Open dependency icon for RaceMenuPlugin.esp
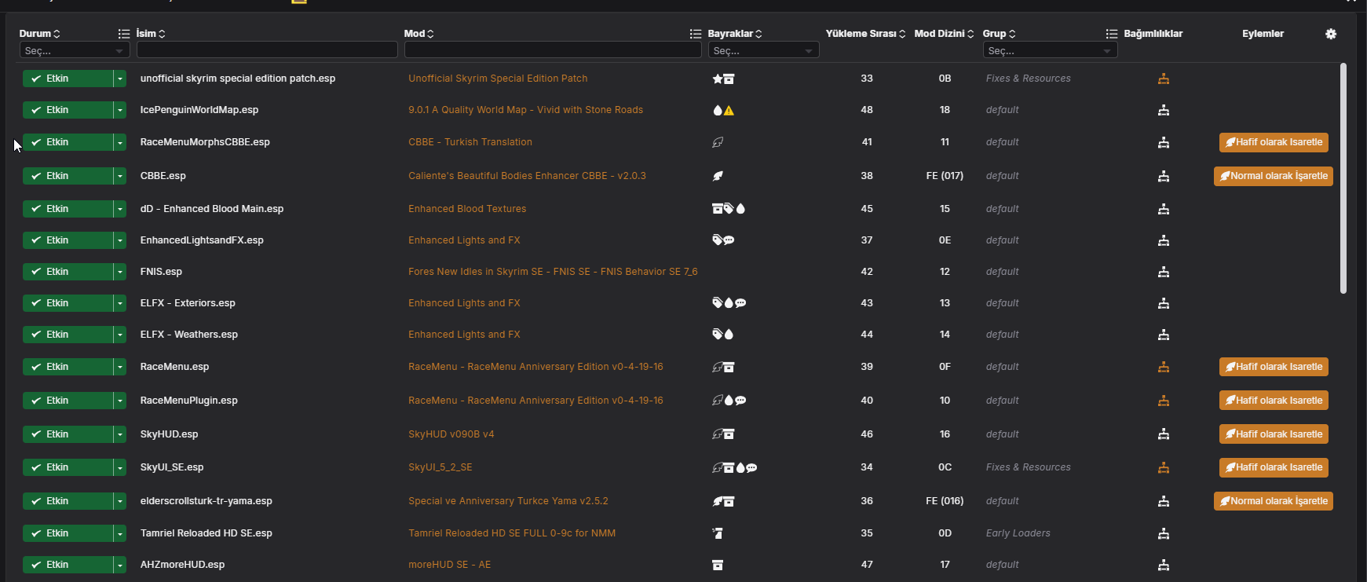The image size is (1367, 582). (1164, 401)
